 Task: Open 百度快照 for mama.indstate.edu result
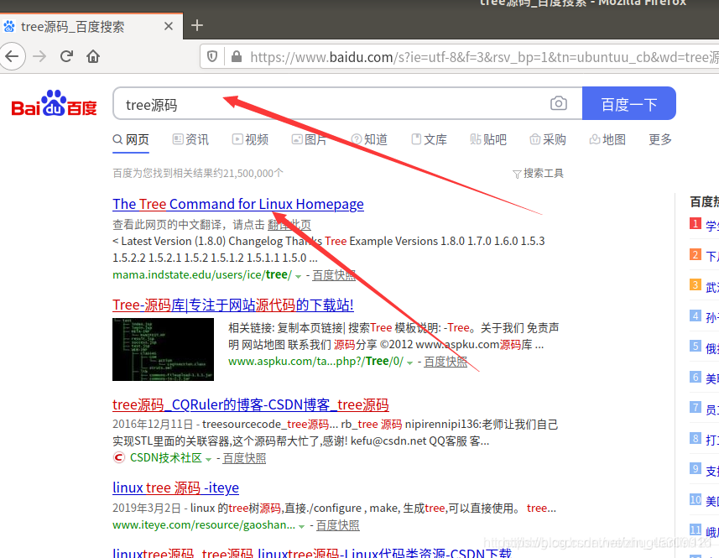click(334, 275)
